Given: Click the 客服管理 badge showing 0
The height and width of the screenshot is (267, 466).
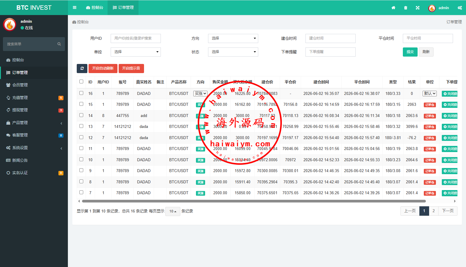Looking at the screenshot, I should pos(61,136).
